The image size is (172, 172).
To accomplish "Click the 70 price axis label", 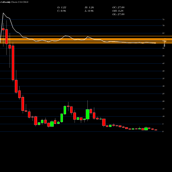I will click(163, 25).
